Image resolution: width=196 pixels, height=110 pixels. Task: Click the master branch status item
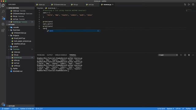6,109
